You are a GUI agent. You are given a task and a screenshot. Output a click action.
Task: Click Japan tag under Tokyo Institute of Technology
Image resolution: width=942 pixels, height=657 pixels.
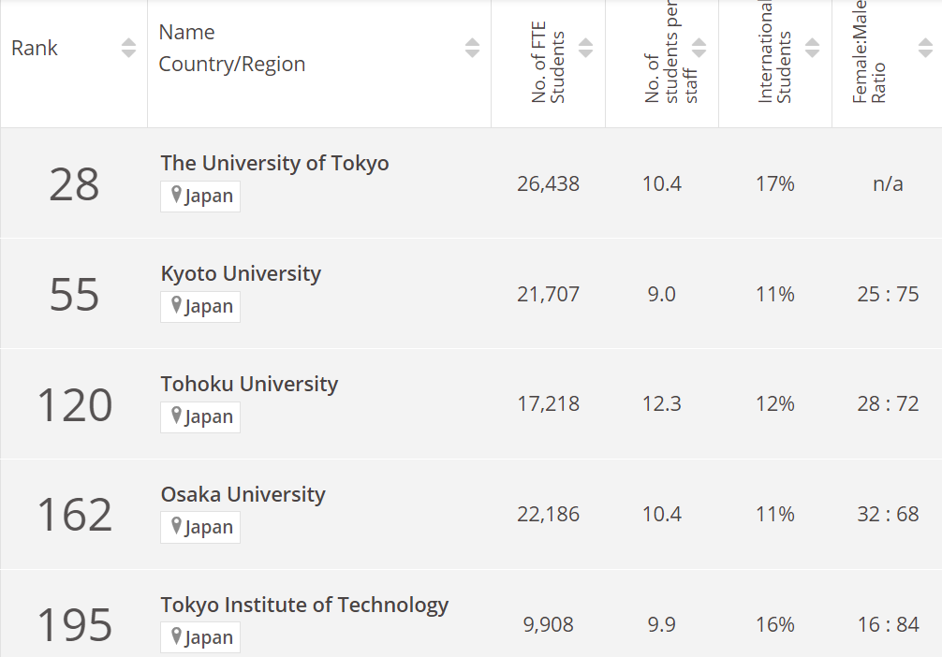click(x=200, y=637)
